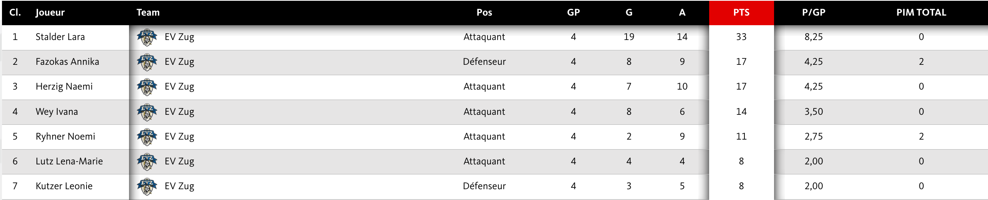988x200 pixels.
Task: Click the EV Zug logo in Herzig Naemi's row
Action: pyautogui.click(x=147, y=87)
